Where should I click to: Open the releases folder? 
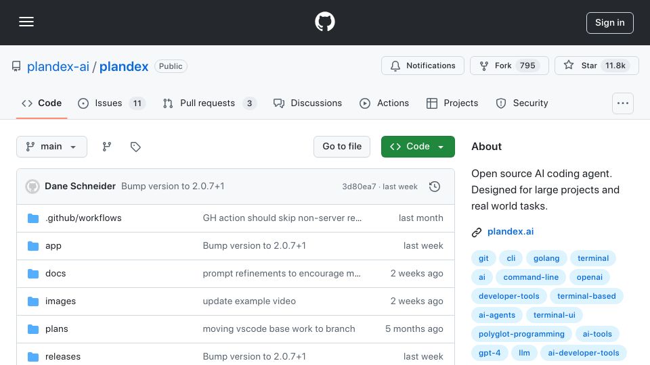63,356
